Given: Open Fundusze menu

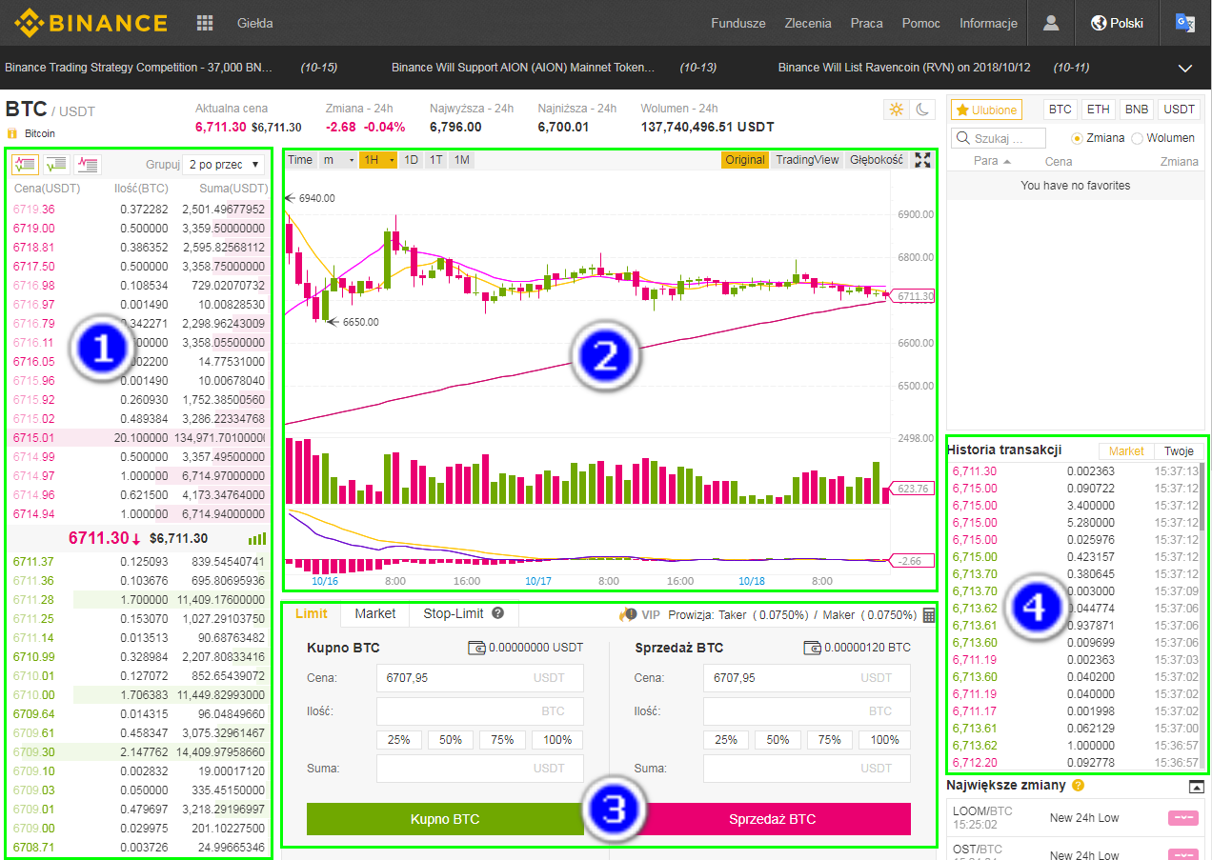Looking at the screenshot, I should click(738, 23).
